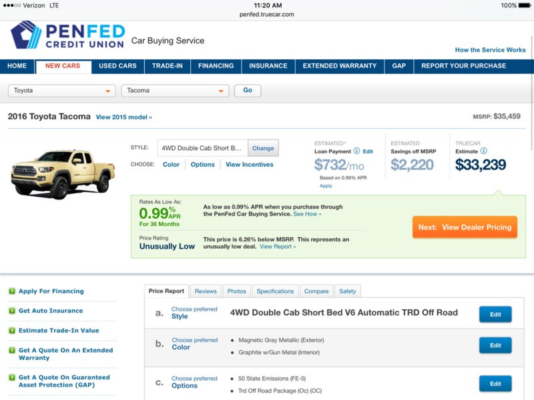534x400 pixels.
Task: Open the View Incentives link
Action: click(249, 165)
